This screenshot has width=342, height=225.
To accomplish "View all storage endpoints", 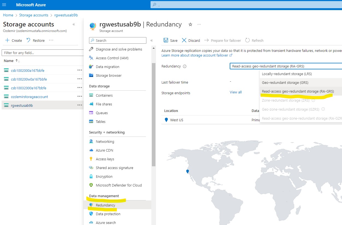I will click(x=235, y=92).
